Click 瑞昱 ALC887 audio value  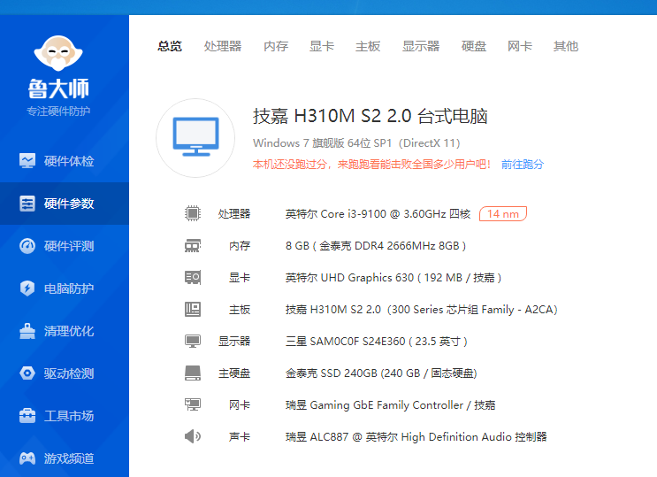click(x=416, y=437)
